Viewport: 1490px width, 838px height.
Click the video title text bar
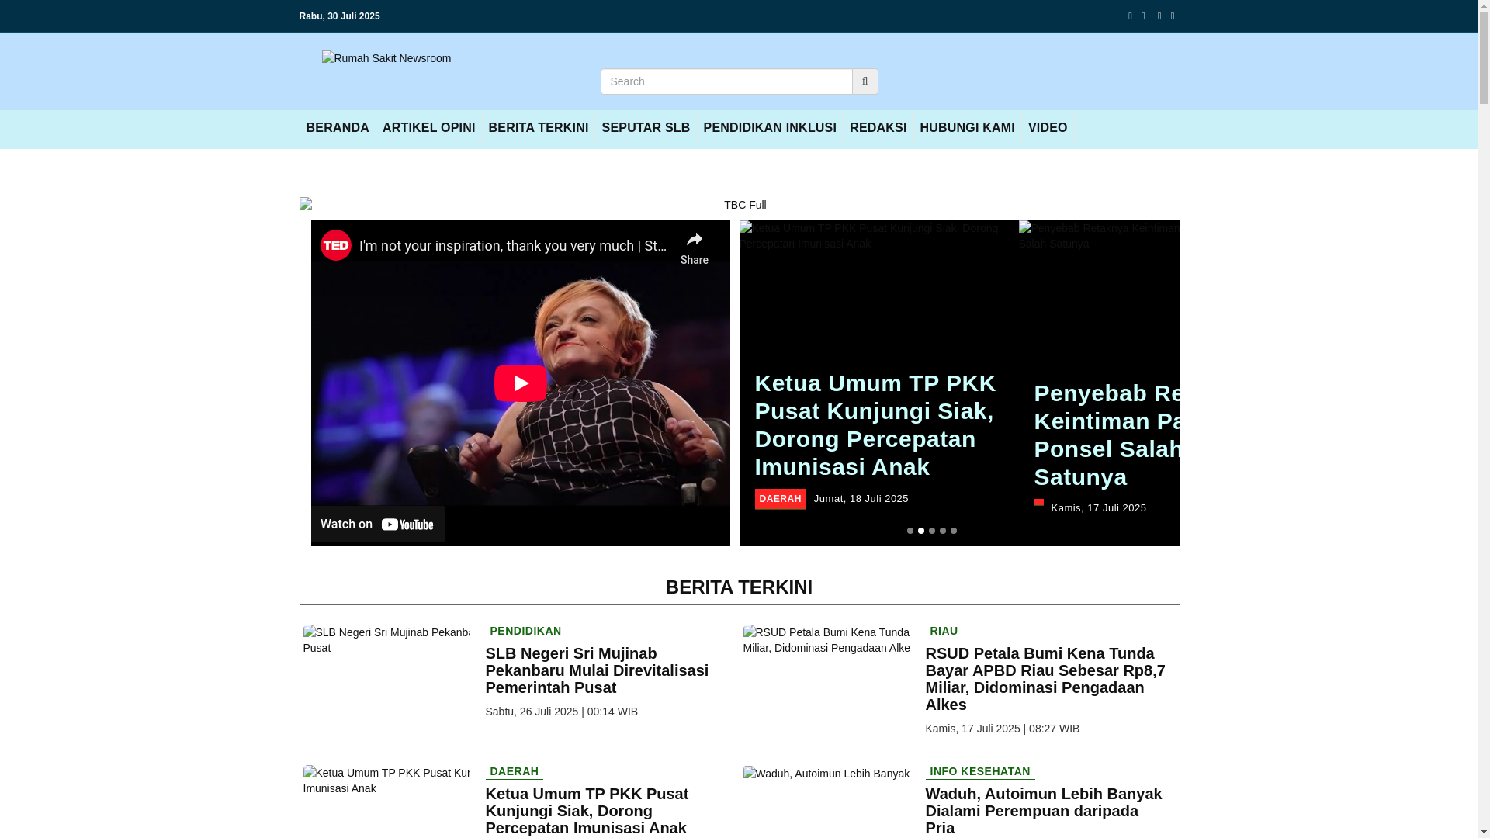512,246
